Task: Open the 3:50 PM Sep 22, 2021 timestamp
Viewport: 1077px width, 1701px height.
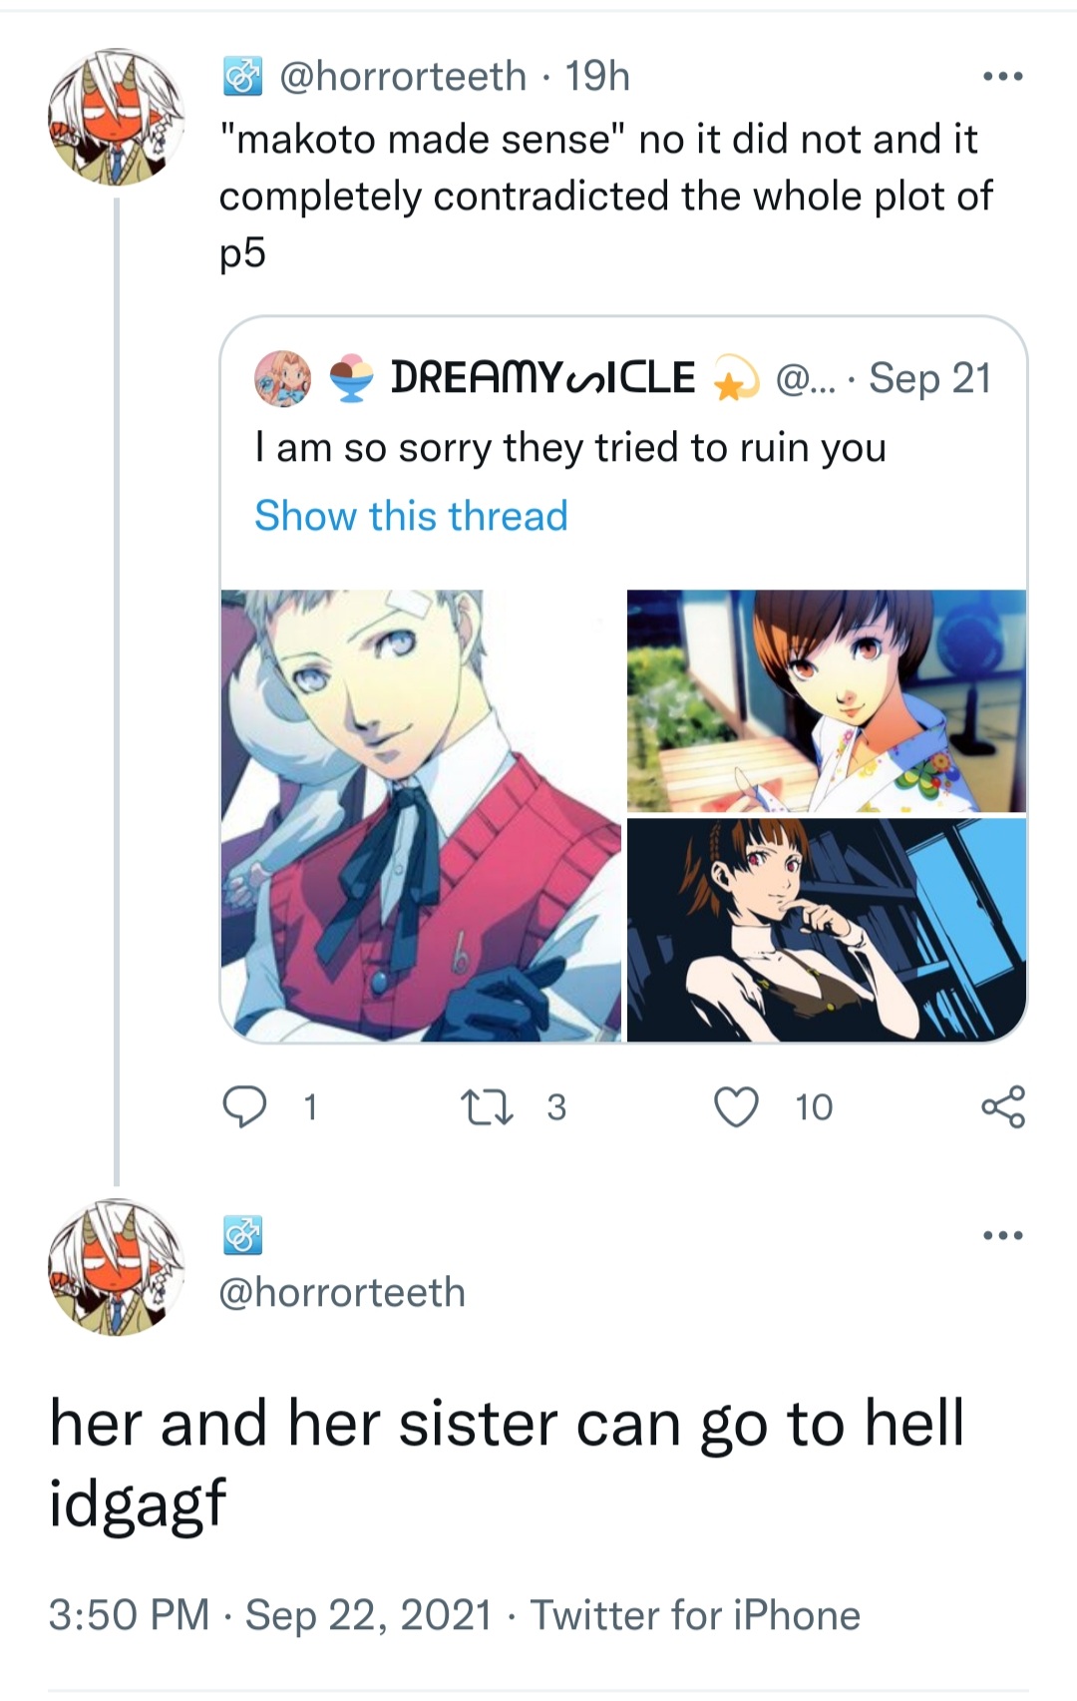Action: 270,1614
